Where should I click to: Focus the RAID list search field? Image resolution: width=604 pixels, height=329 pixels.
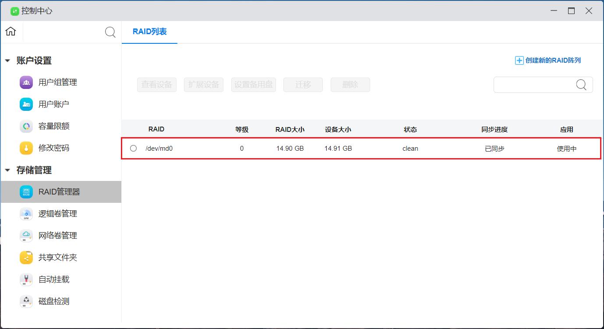point(534,85)
